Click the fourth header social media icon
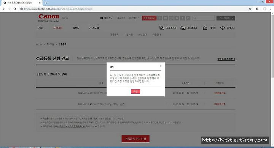The width and height of the screenshot is (274, 148). [177, 18]
